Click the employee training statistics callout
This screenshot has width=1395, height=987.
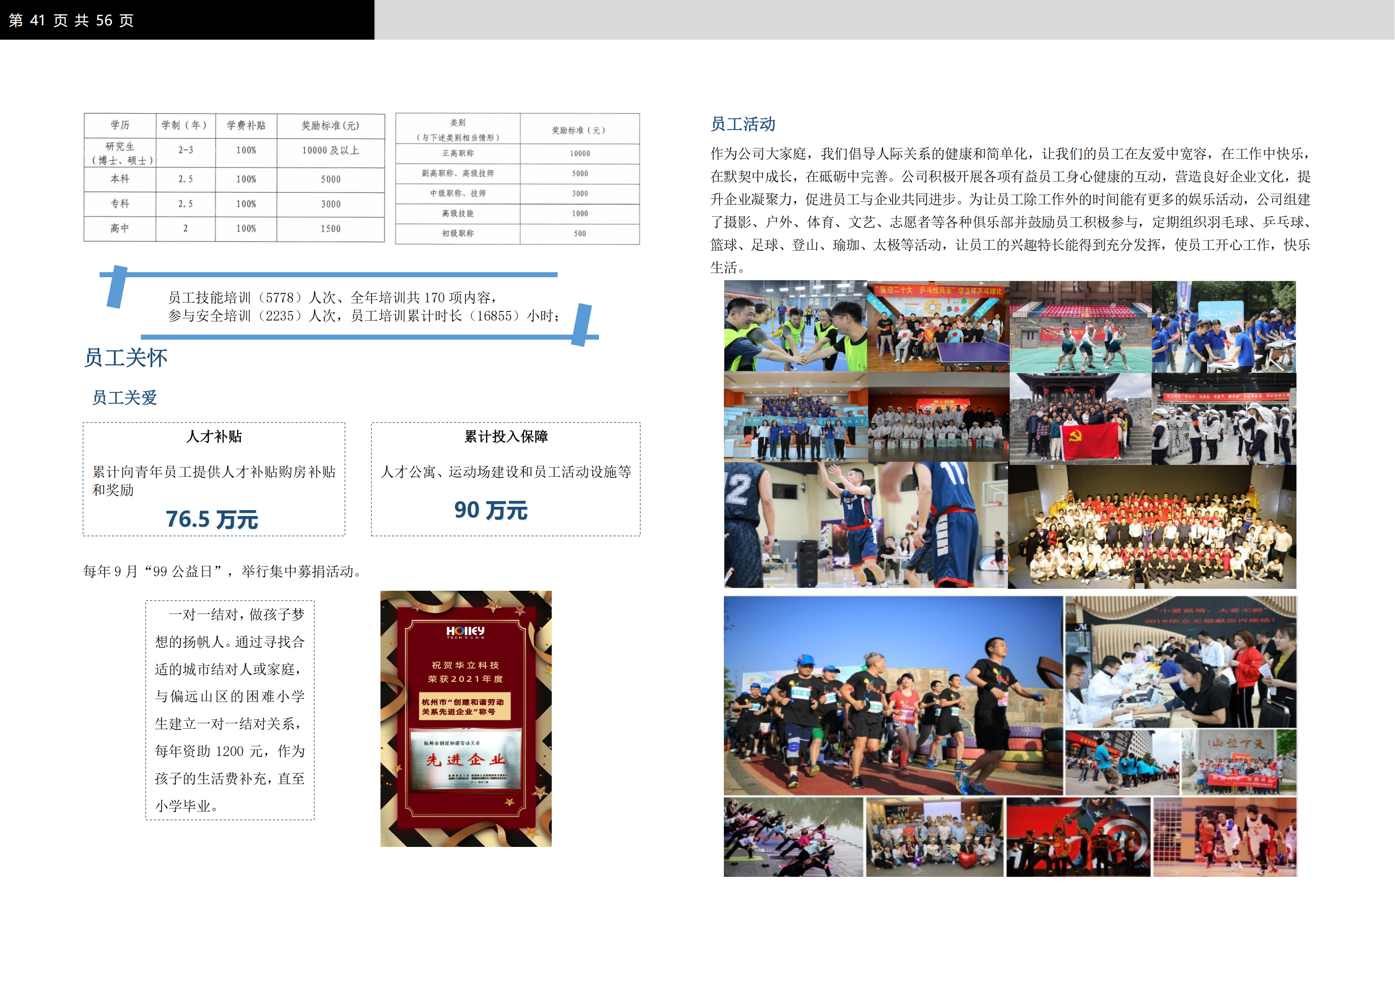[363, 306]
